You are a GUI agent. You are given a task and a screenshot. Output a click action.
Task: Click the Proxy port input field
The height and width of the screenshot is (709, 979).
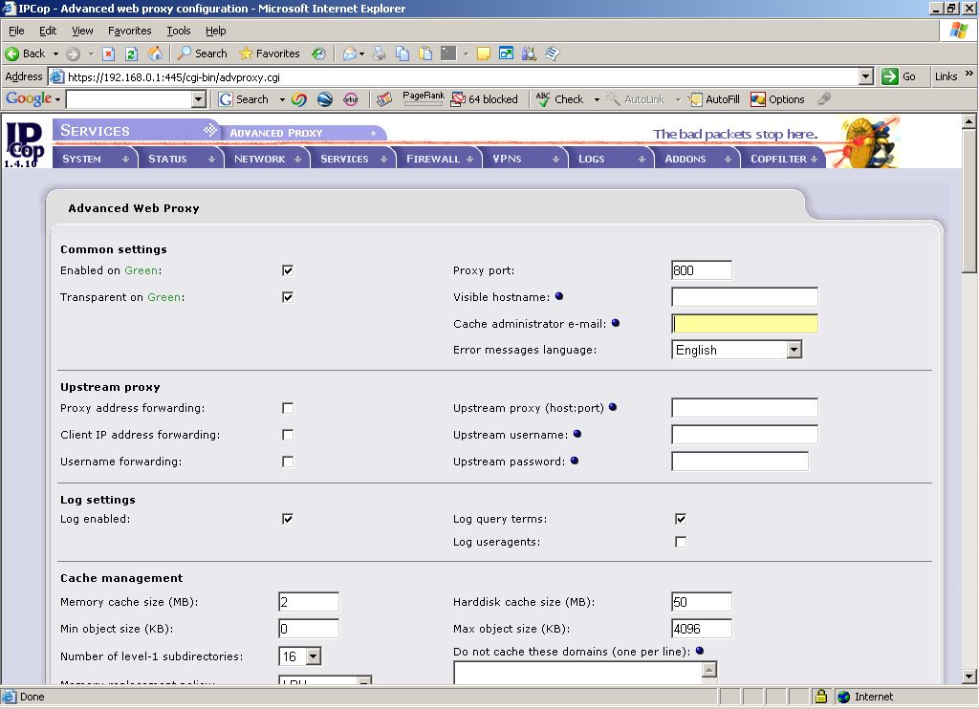pyautogui.click(x=702, y=270)
